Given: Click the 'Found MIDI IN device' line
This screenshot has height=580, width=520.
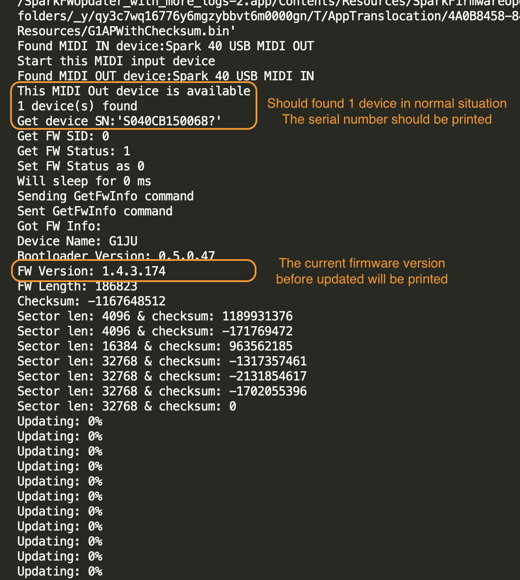Looking at the screenshot, I should (x=166, y=46).
